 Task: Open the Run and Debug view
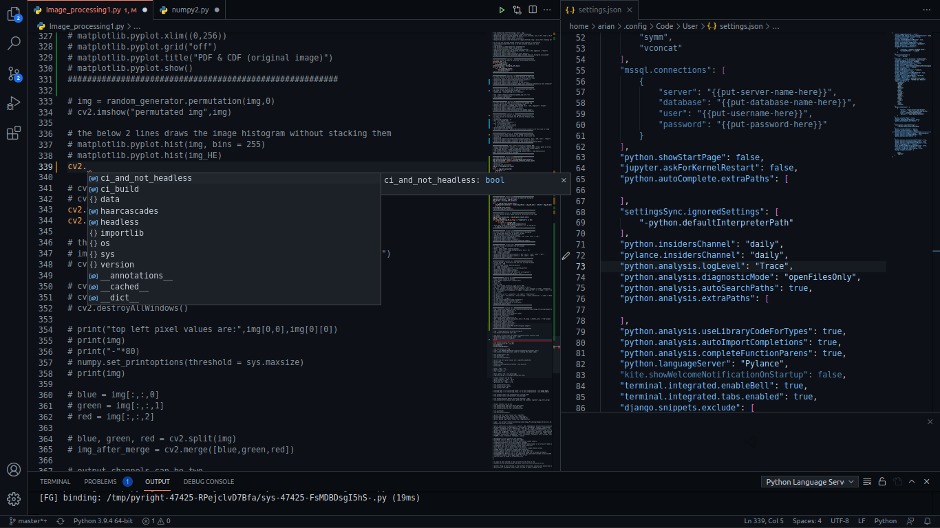pyautogui.click(x=14, y=103)
